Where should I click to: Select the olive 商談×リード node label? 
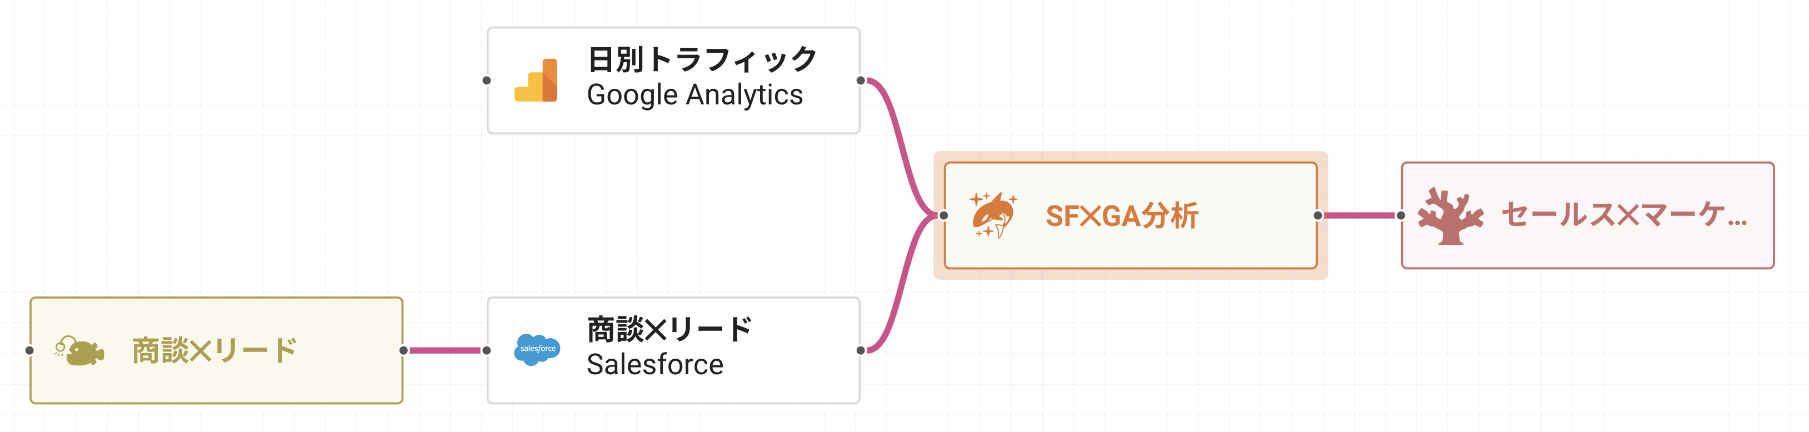(x=214, y=350)
